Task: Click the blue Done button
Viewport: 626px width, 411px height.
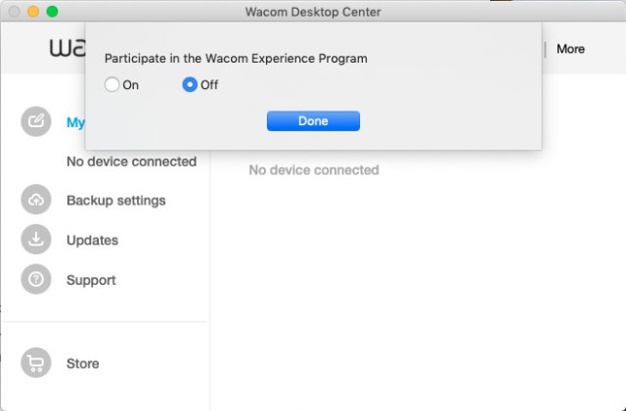Action: point(313,121)
